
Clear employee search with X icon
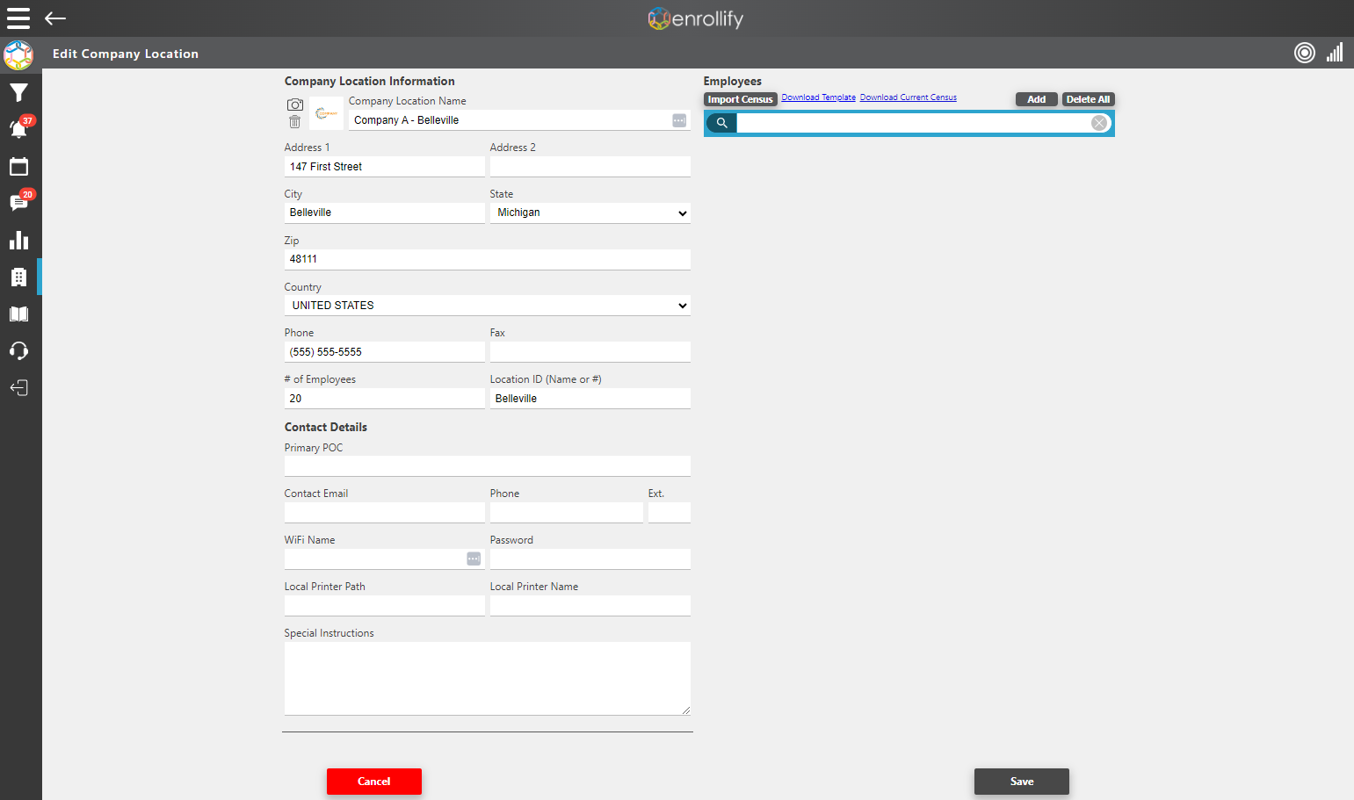pyautogui.click(x=1099, y=123)
